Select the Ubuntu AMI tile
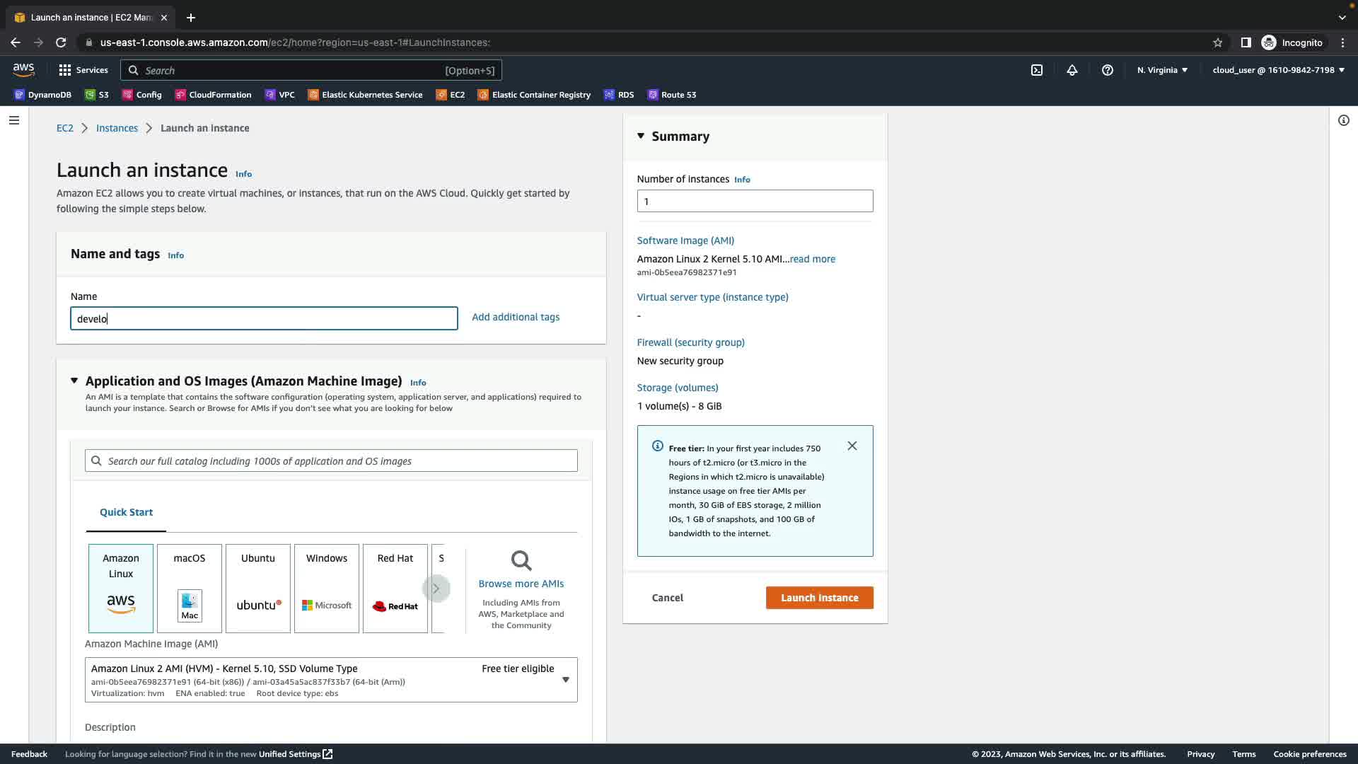Viewport: 1358px width, 764px height. pyautogui.click(x=258, y=588)
